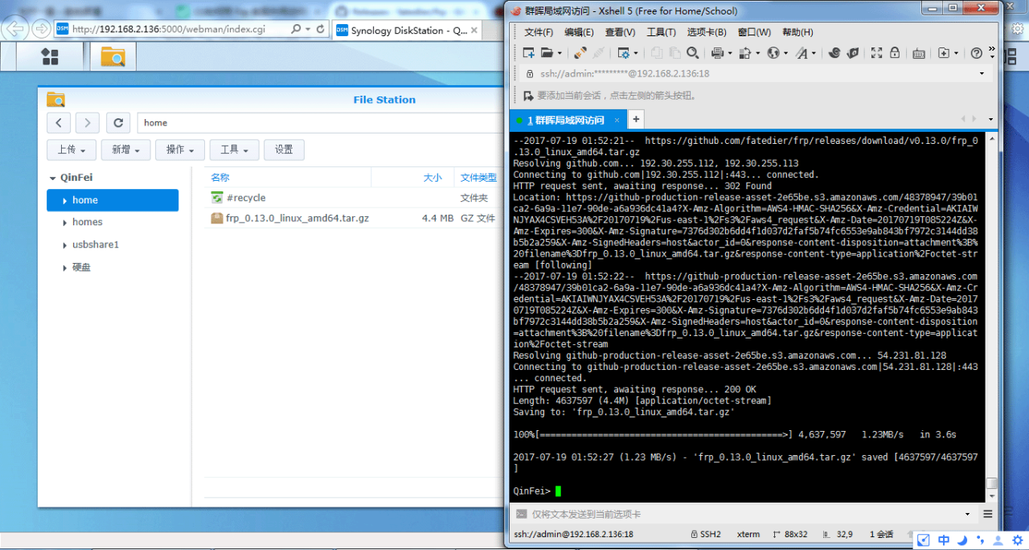The image size is (1029, 550).
Task: Select the frp_0.13.0_linux_amd64.tar.gz file
Action: [x=297, y=218]
